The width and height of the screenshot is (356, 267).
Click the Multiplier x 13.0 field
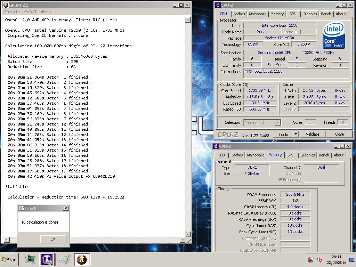(x=260, y=97)
